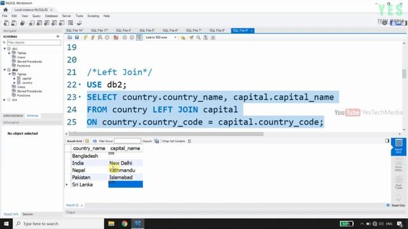Refresh the SCHEMAS list icon
Screen dimensions: 408x229
(58, 37)
